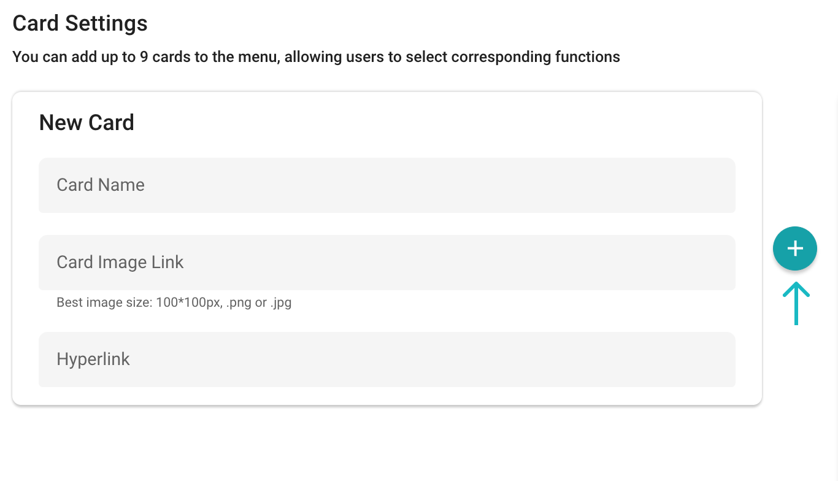
Task: Click the "Card Settings" heading
Action: coord(80,23)
